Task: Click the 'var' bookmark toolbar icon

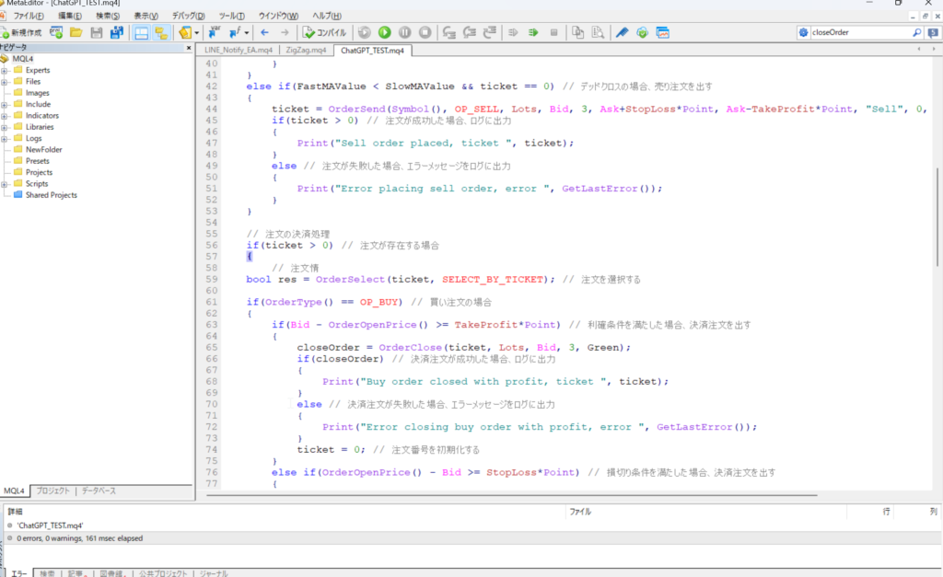Action: (x=214, y=32)
